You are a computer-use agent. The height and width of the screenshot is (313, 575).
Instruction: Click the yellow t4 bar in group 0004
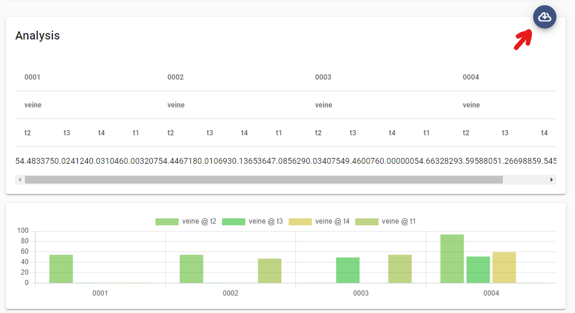[504, 267]
